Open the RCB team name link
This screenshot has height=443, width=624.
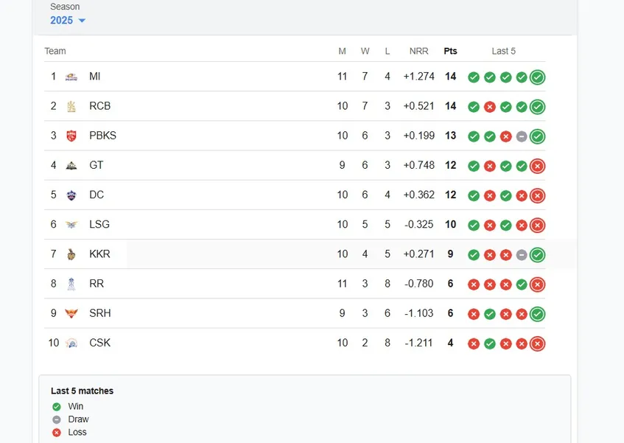[99, 106]
